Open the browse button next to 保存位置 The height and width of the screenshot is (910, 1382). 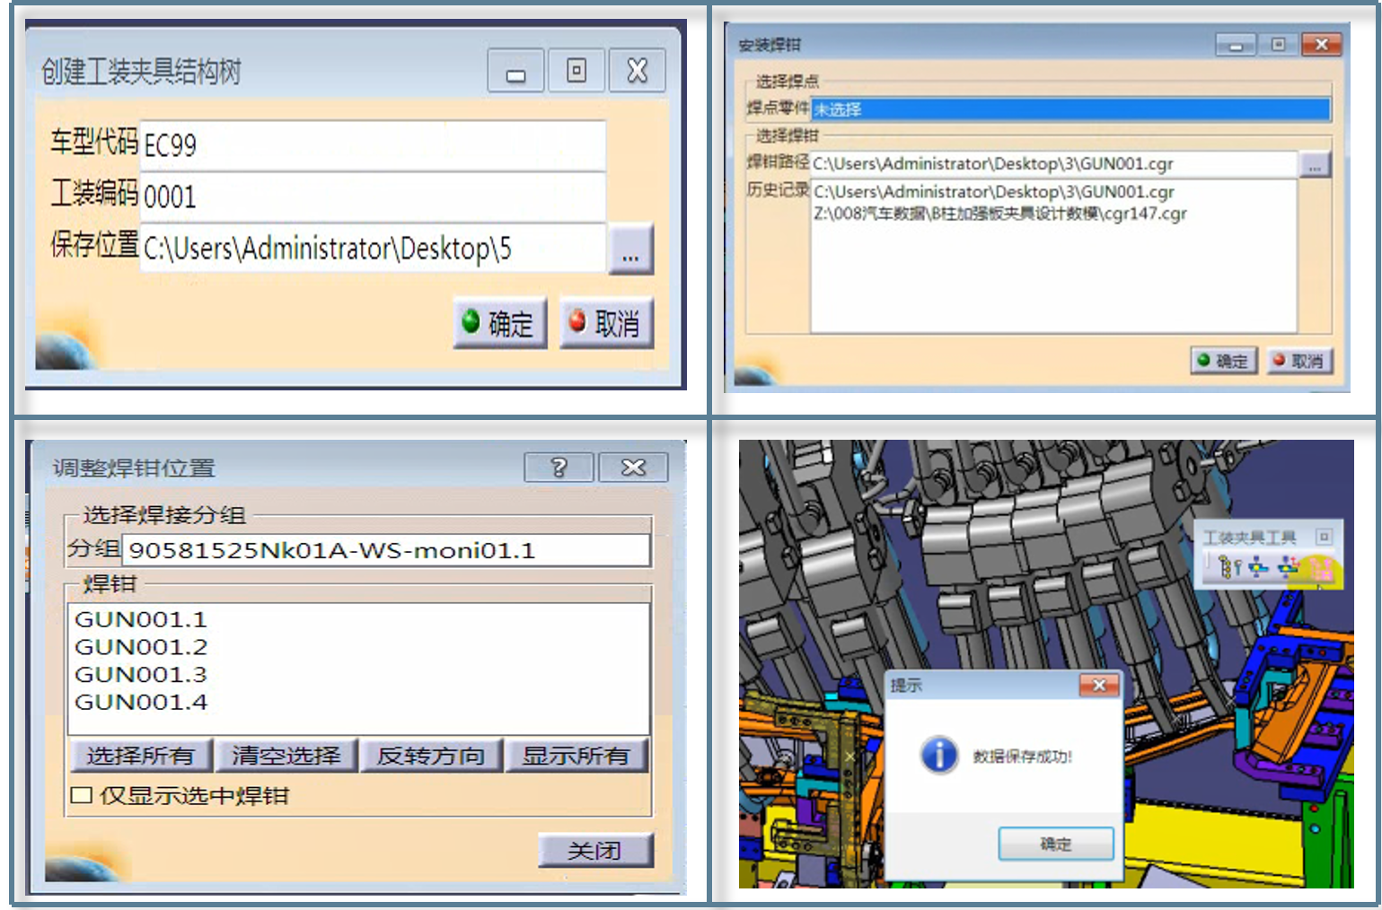[630, 249]
